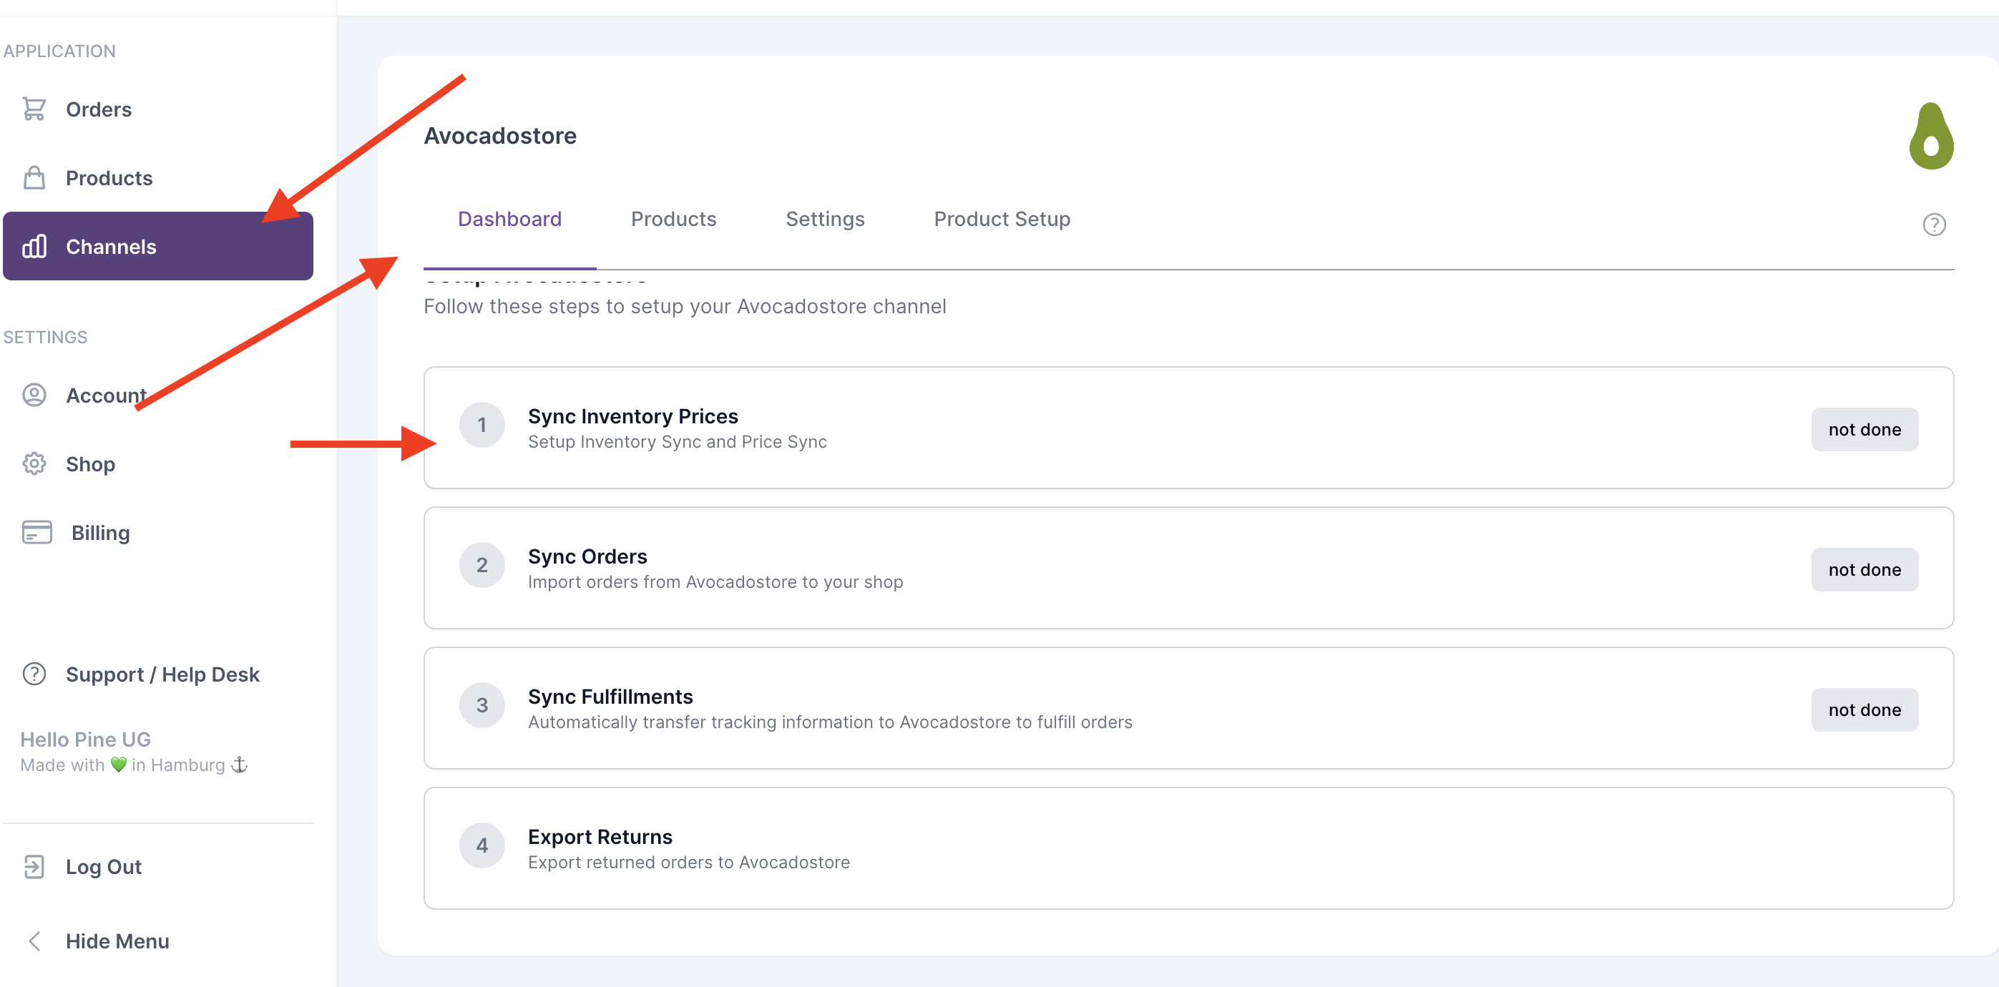Screen dimensions: 1999x987
Task: Click the Support question mark icon
Action: (x=34, y=674)
